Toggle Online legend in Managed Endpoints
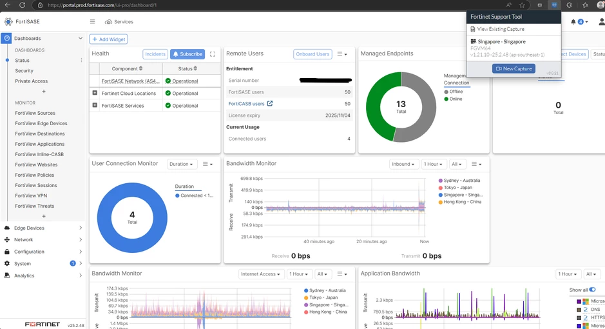The width and height of the screenshot is (605, 329). 453,99
